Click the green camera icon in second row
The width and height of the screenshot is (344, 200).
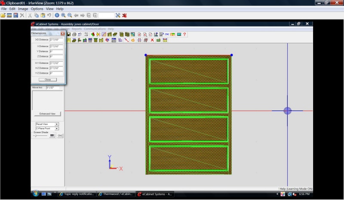[x=158, y=40]
